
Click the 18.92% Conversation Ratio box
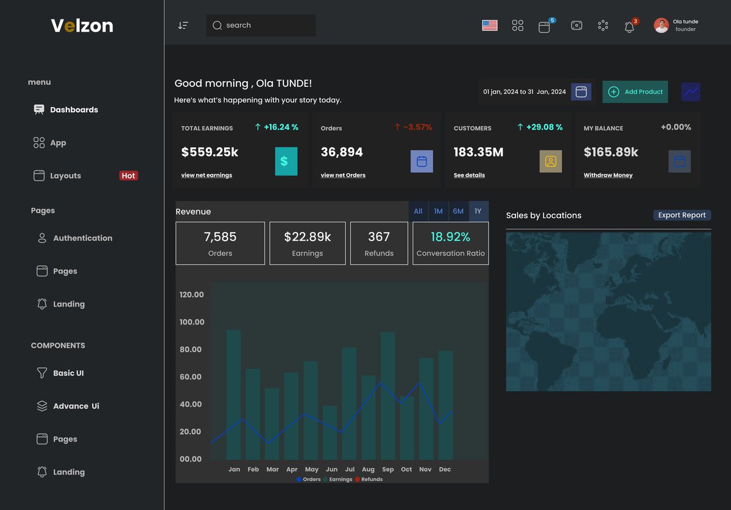click(451, 243)
